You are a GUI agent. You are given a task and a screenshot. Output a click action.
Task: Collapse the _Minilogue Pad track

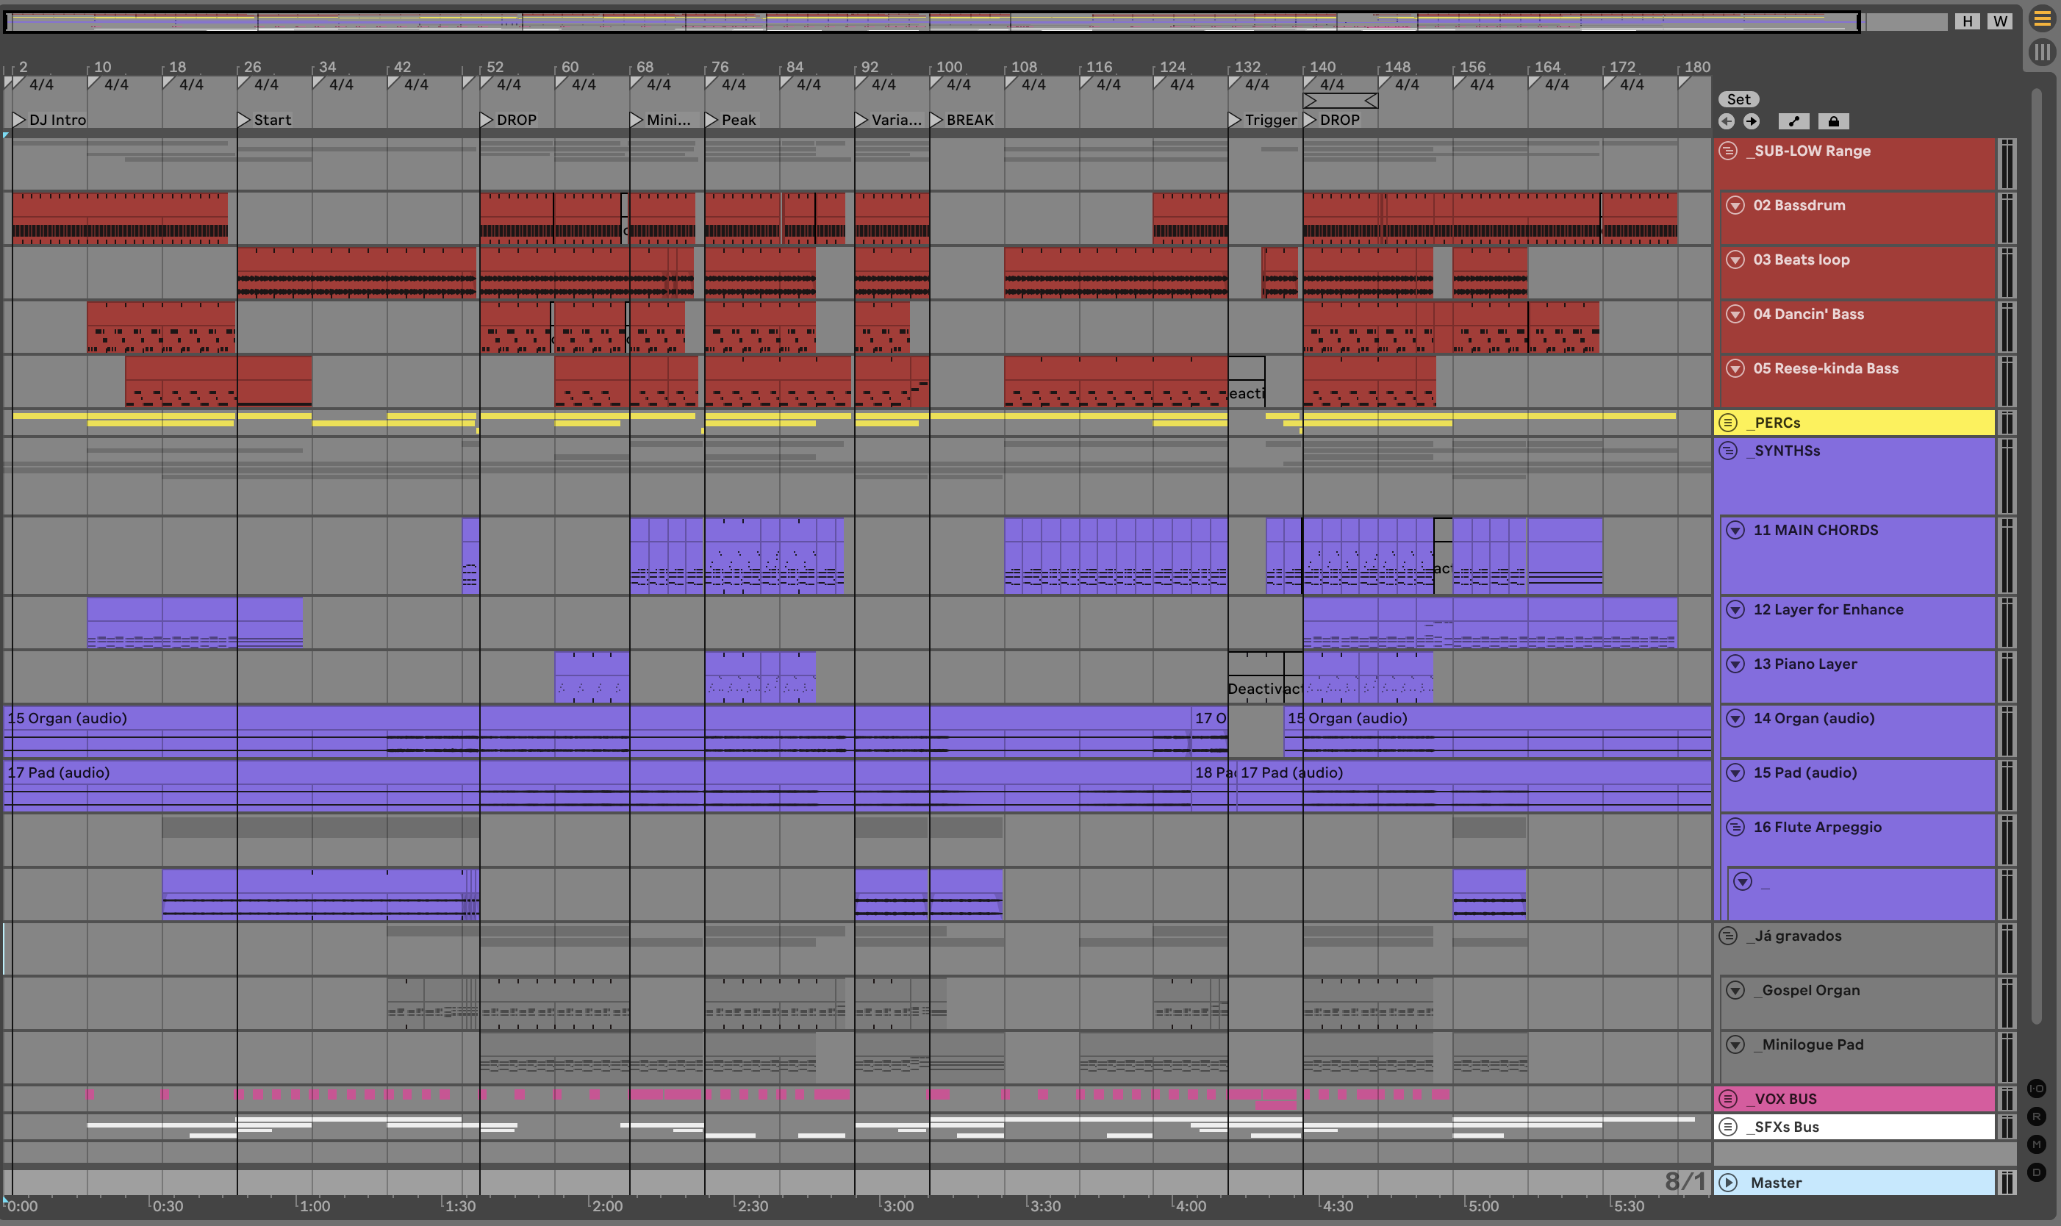click(x=1735, y=1045)
